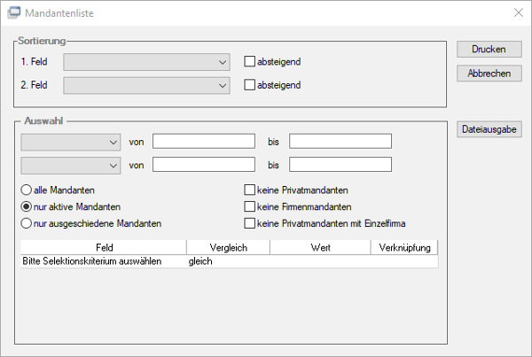This screenshot has height=357, width=532.
Task: Click the Mandantenliste window icon in title bar
Action: [x=14, y=13]
